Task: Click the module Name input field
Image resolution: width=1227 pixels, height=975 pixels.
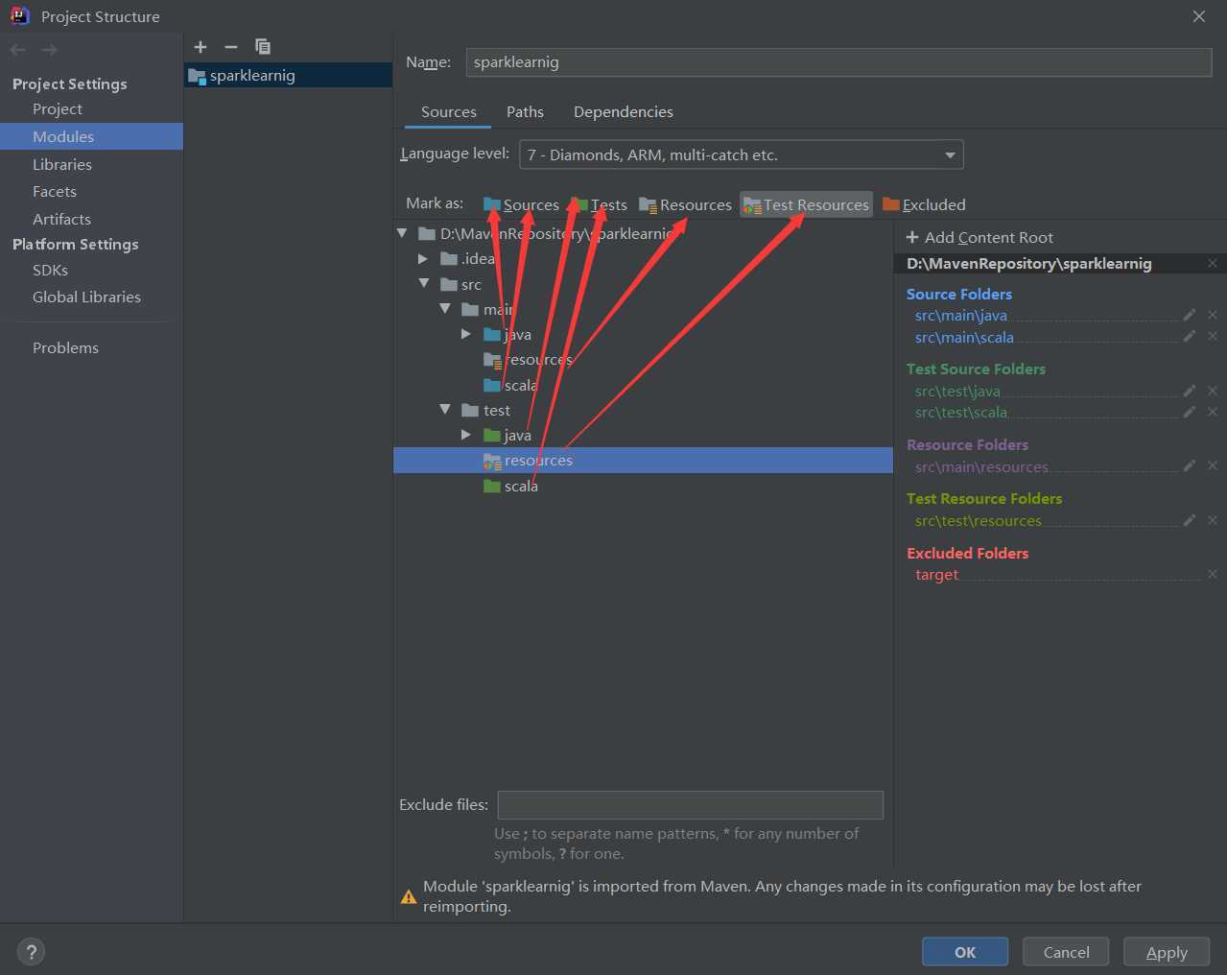Action: tap(838, 62)
